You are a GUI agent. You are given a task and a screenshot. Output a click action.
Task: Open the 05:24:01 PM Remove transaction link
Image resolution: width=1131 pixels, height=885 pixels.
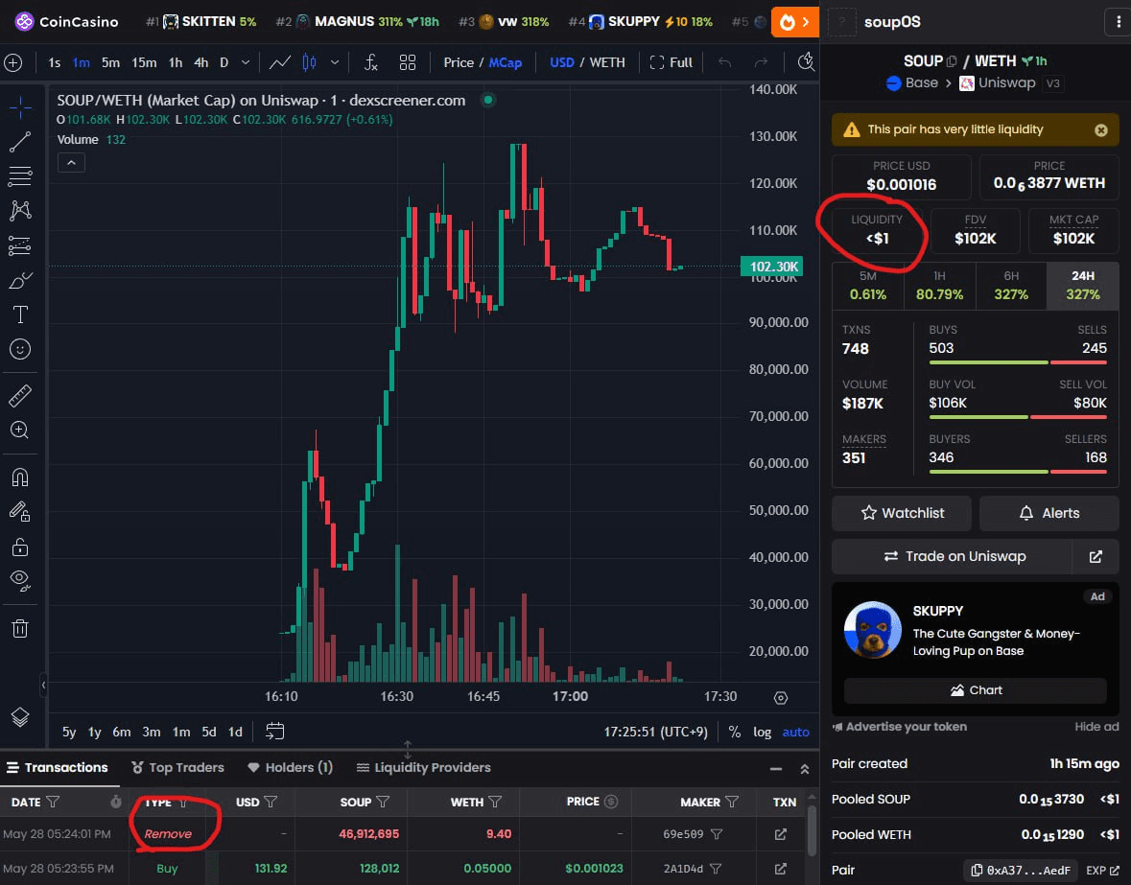781,834
